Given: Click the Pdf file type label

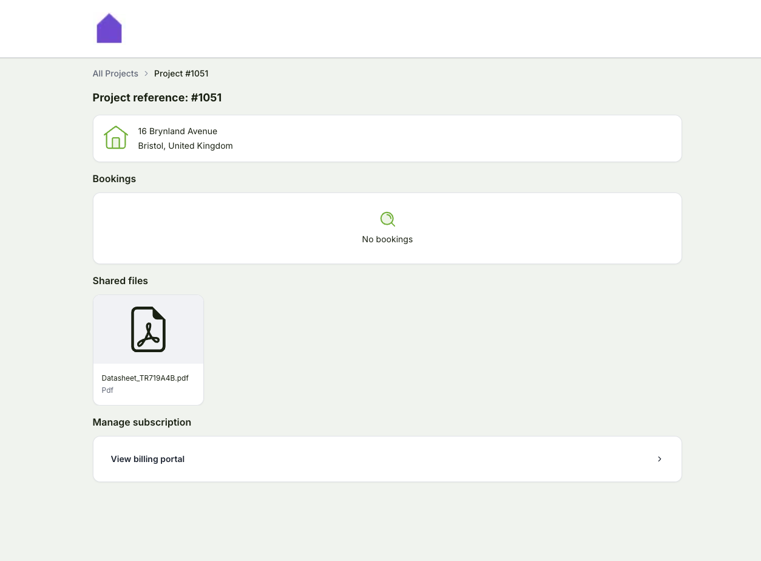Looking at the screenshot, I should [107, 390].
